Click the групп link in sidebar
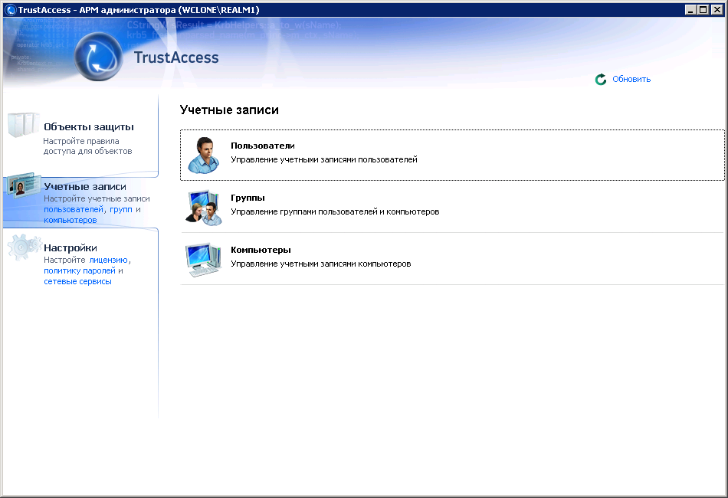The image size is (728, 498). tap(121, 210)
